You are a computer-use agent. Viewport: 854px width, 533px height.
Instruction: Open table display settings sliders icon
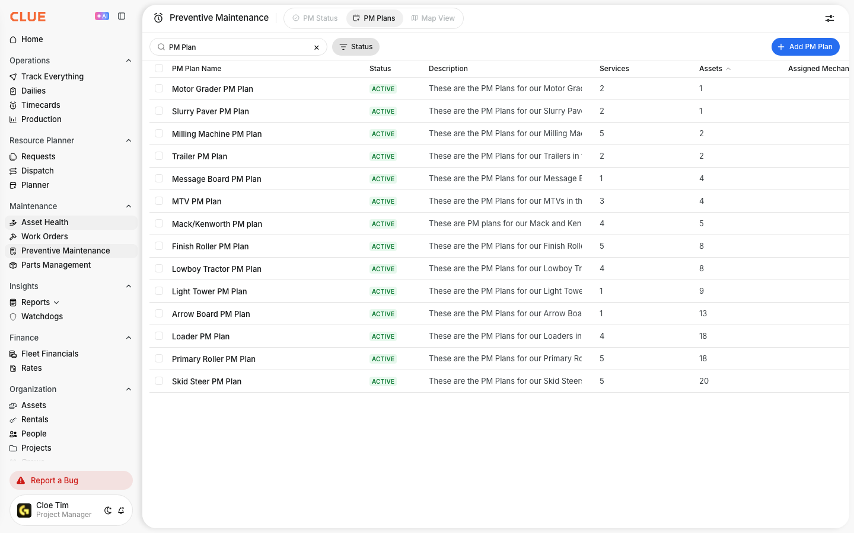(x=830, y=18)
